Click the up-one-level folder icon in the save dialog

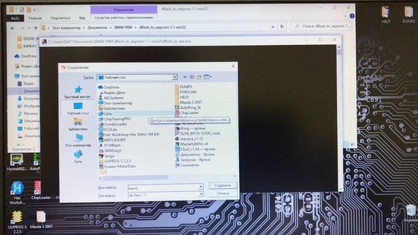pyautogui.click(x=192, y=77)
